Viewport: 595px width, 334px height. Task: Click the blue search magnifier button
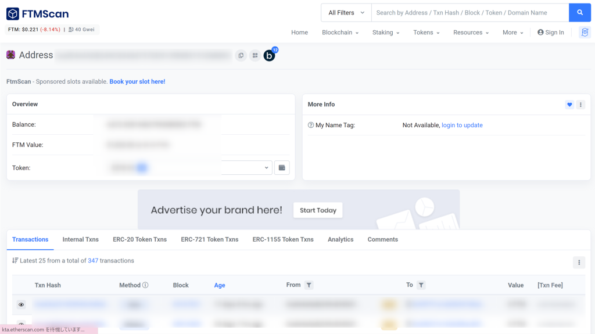[x=579, y=13]
